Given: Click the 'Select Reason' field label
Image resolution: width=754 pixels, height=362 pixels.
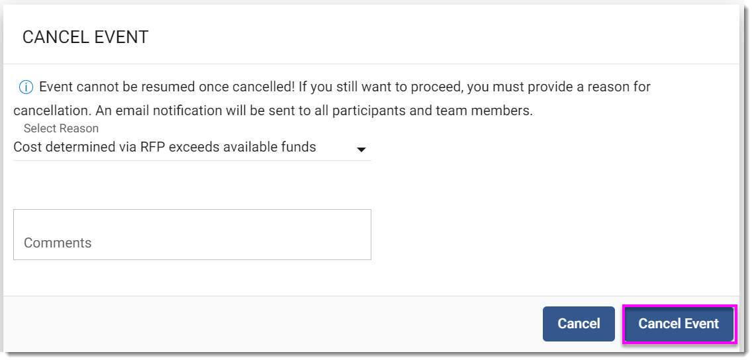Looking at the screenshot, I should (x=61, y=128).
